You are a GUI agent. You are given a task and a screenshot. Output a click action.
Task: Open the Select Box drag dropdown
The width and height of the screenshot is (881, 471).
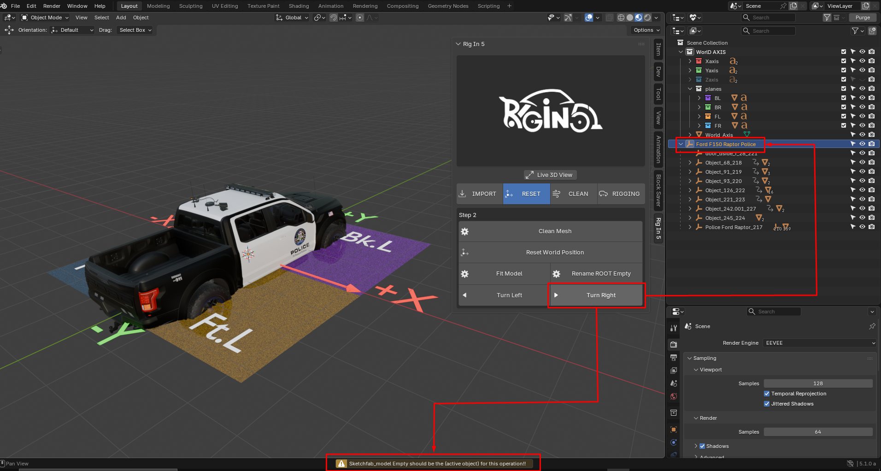[135, 30]
